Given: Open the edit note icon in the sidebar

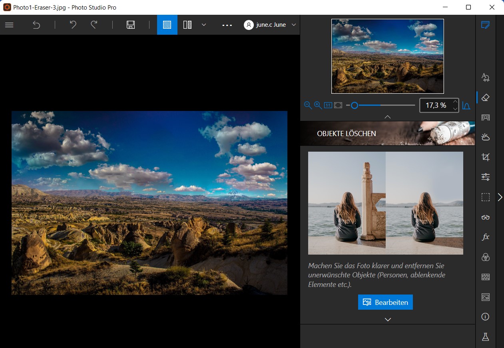Looking at the screenshot, I should point(486,25).
